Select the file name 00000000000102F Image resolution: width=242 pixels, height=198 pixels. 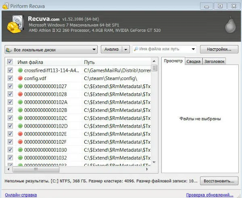pos(45,142)
